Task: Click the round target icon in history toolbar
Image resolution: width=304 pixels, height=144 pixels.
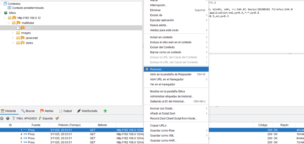Action: (x=2, y=118)
